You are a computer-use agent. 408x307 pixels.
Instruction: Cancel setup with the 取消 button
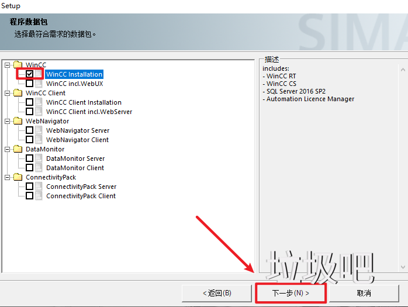364,293
